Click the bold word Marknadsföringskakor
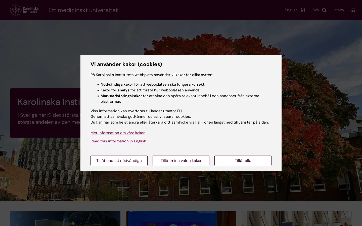362x226 pixels. 121,96
